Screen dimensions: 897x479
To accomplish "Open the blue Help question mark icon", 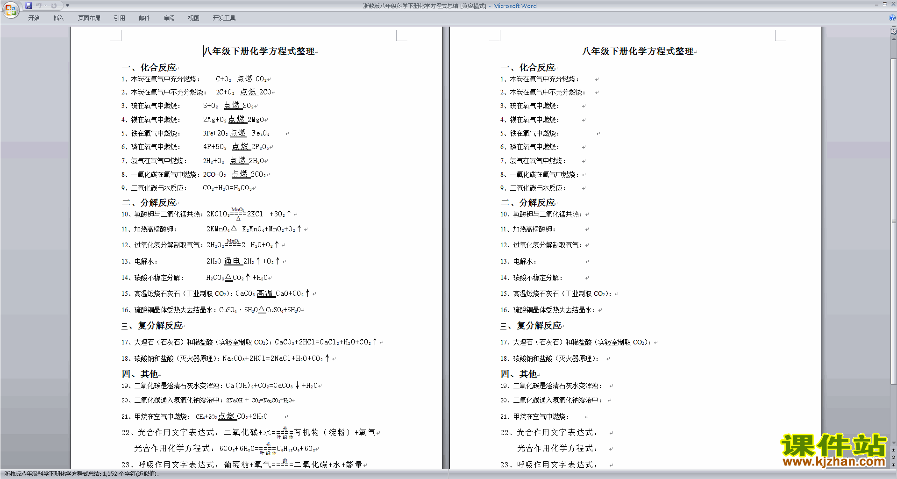I will (x=892, y=18).
